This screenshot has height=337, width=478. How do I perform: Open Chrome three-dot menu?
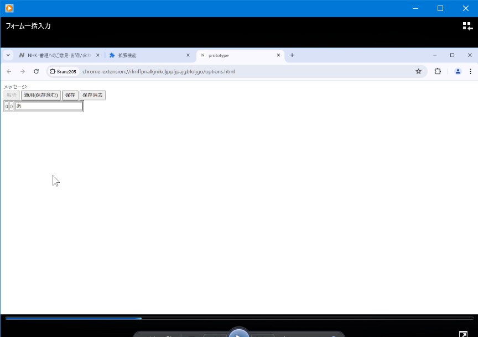click(x=470, y=71)
